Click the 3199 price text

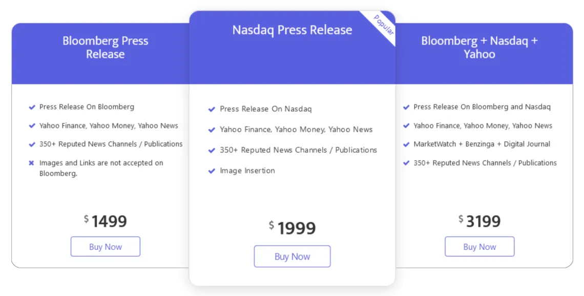pyautogui.click(x=483, y=221)
